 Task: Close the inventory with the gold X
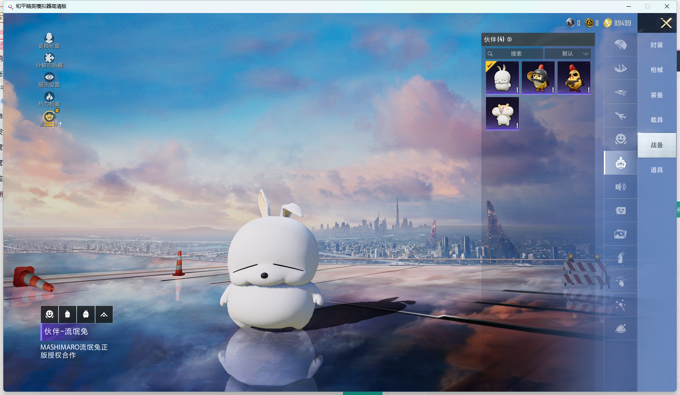coord(666,23)
